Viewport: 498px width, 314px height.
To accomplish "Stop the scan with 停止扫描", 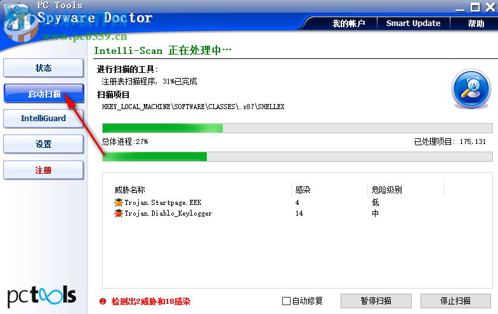I will click(455, 301).
